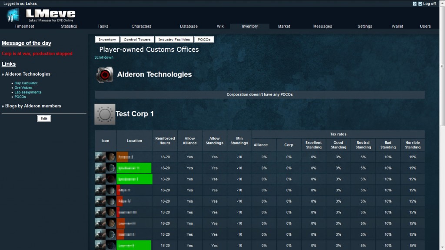Click the Good Standing column header
The image size is (445, 250).
pyautogui.click(x=338, y=145)
